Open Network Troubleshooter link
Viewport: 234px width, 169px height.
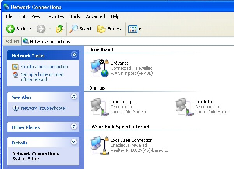pos(44,108)
